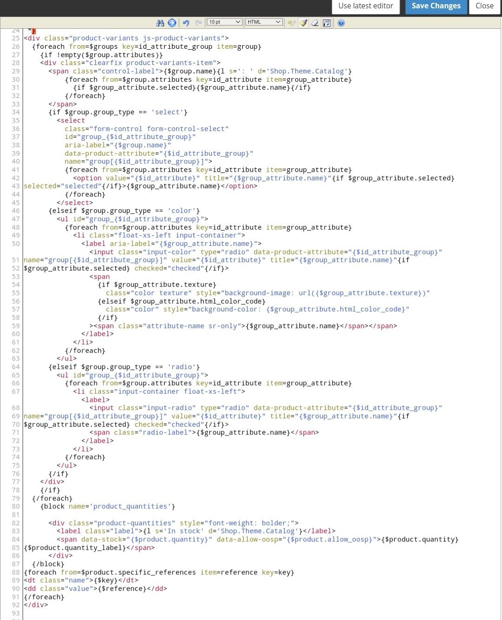Click the '<dd class="value">' line
Image resolution: width=502 pixels, height=620 pixels.
(95, 588)
